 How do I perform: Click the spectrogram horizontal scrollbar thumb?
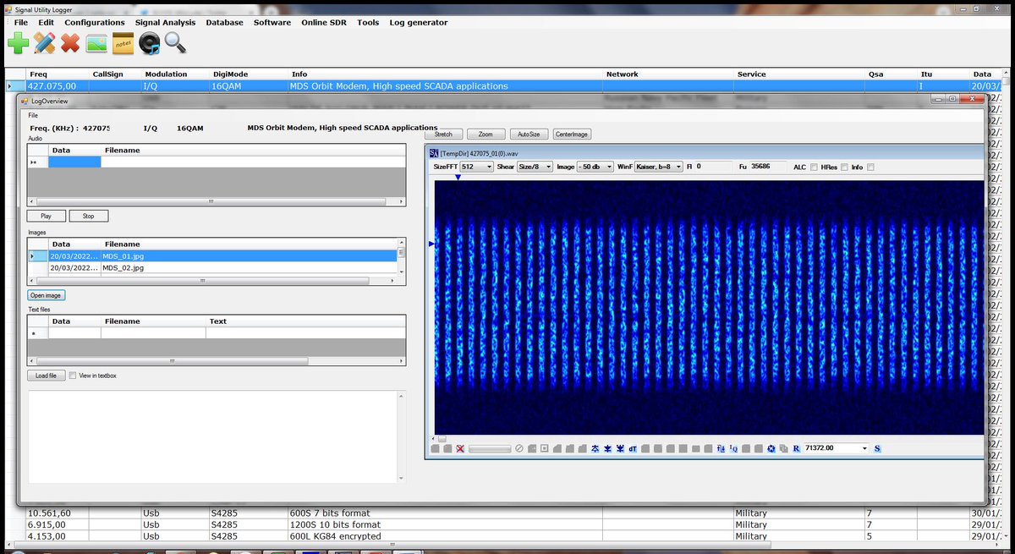441,438
